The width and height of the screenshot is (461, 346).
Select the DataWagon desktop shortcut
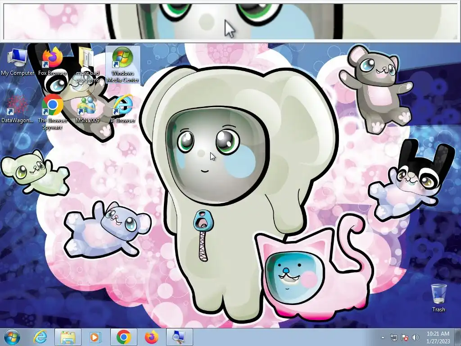18,109
